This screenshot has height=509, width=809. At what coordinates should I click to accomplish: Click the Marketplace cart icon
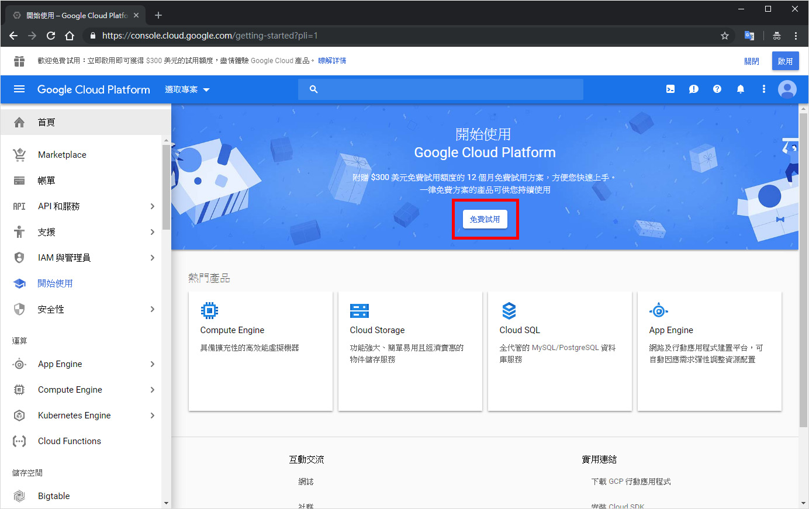pyautogui.click(x=19, y=155)
